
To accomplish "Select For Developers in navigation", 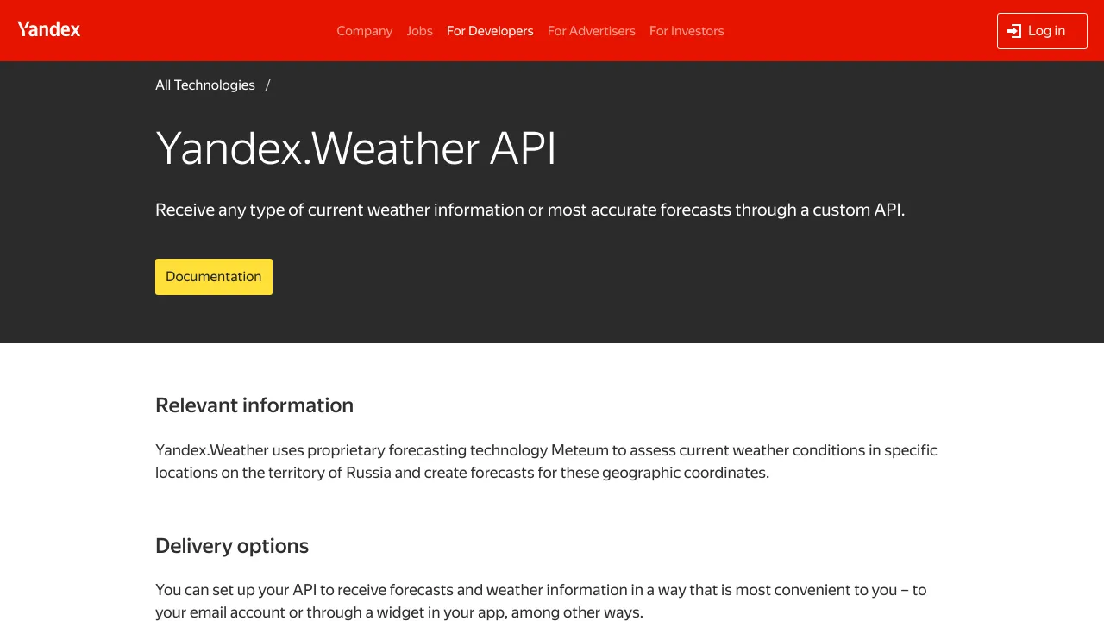I will (x=490, y=31).
